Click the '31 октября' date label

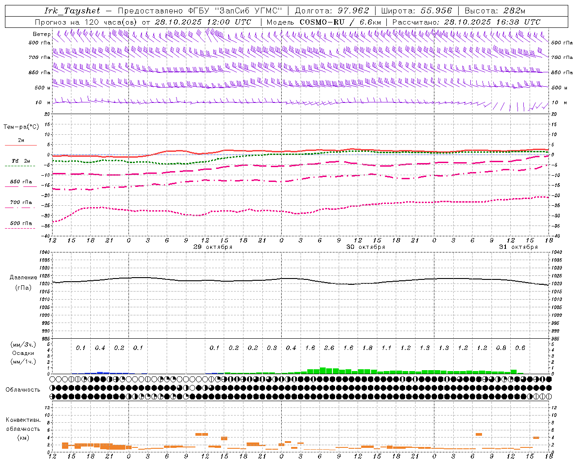pyautogui.click(x=518, y=247)
